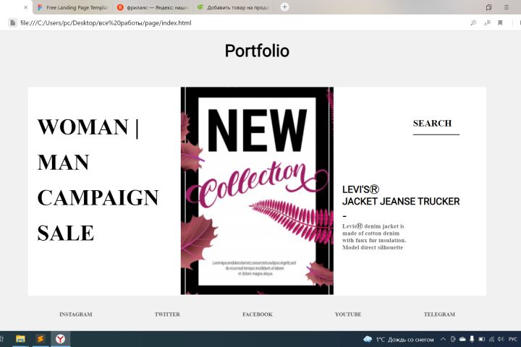Open the WOMAN menu item
Screen dimensions: 521x347
82,127
